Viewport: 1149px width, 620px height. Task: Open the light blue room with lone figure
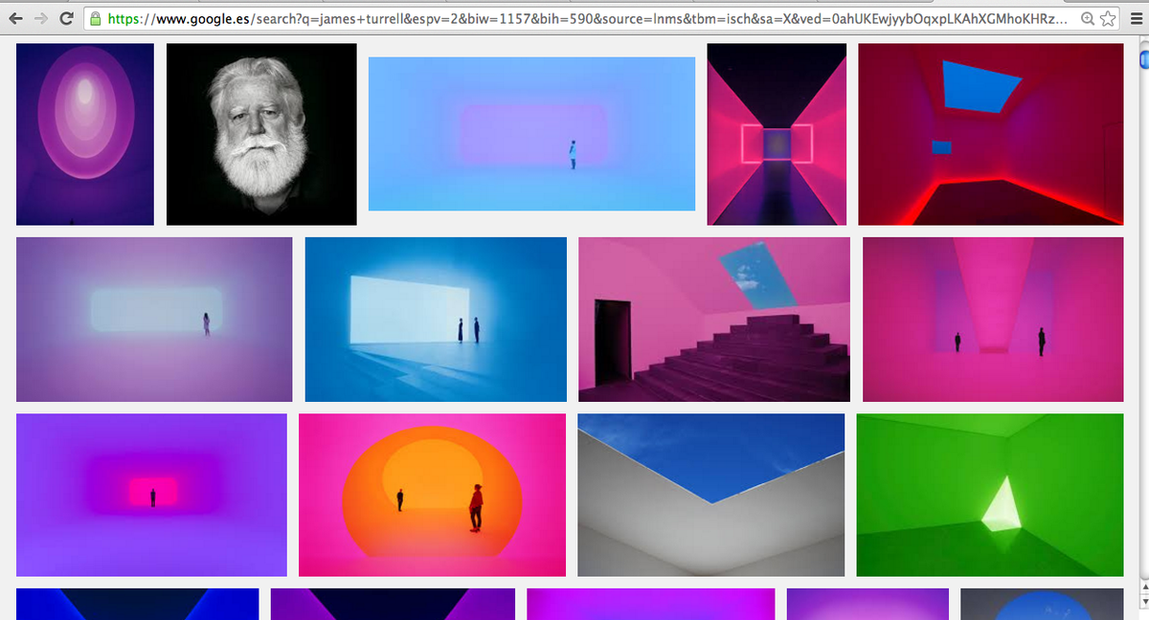(x=531, y=134)
